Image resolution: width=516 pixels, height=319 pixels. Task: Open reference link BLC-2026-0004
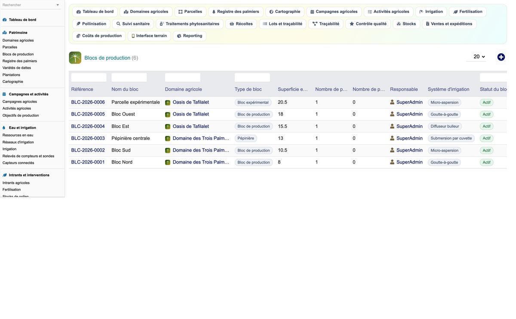pyautogui.click(x=88, y=126)
